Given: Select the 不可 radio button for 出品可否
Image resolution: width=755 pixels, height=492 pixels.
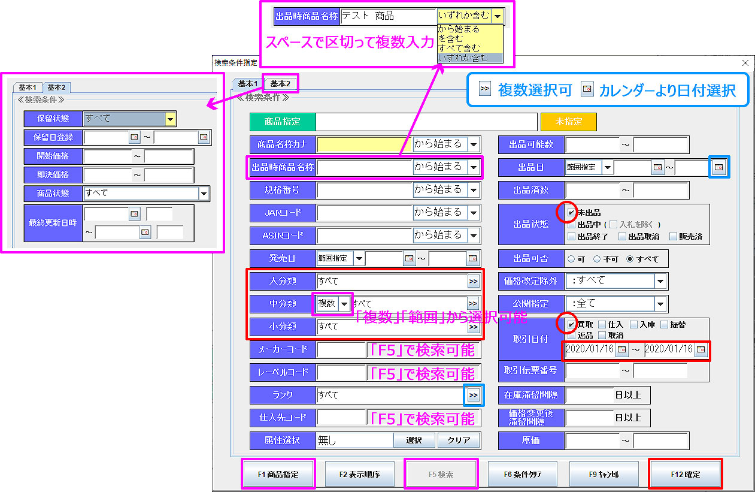Looking at the screenshot, I should click(597, 259).
